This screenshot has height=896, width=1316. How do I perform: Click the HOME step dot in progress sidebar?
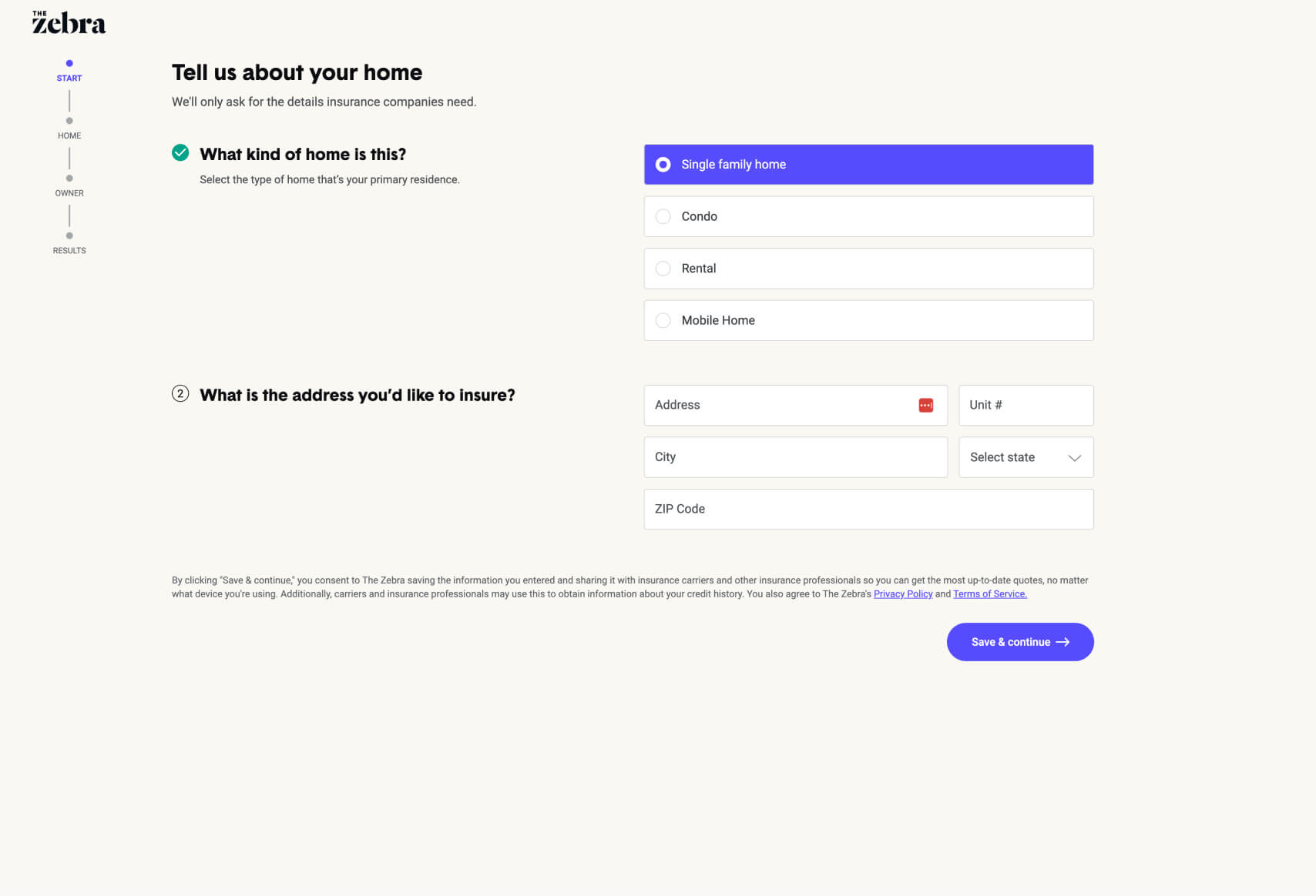tap(69, 121)
